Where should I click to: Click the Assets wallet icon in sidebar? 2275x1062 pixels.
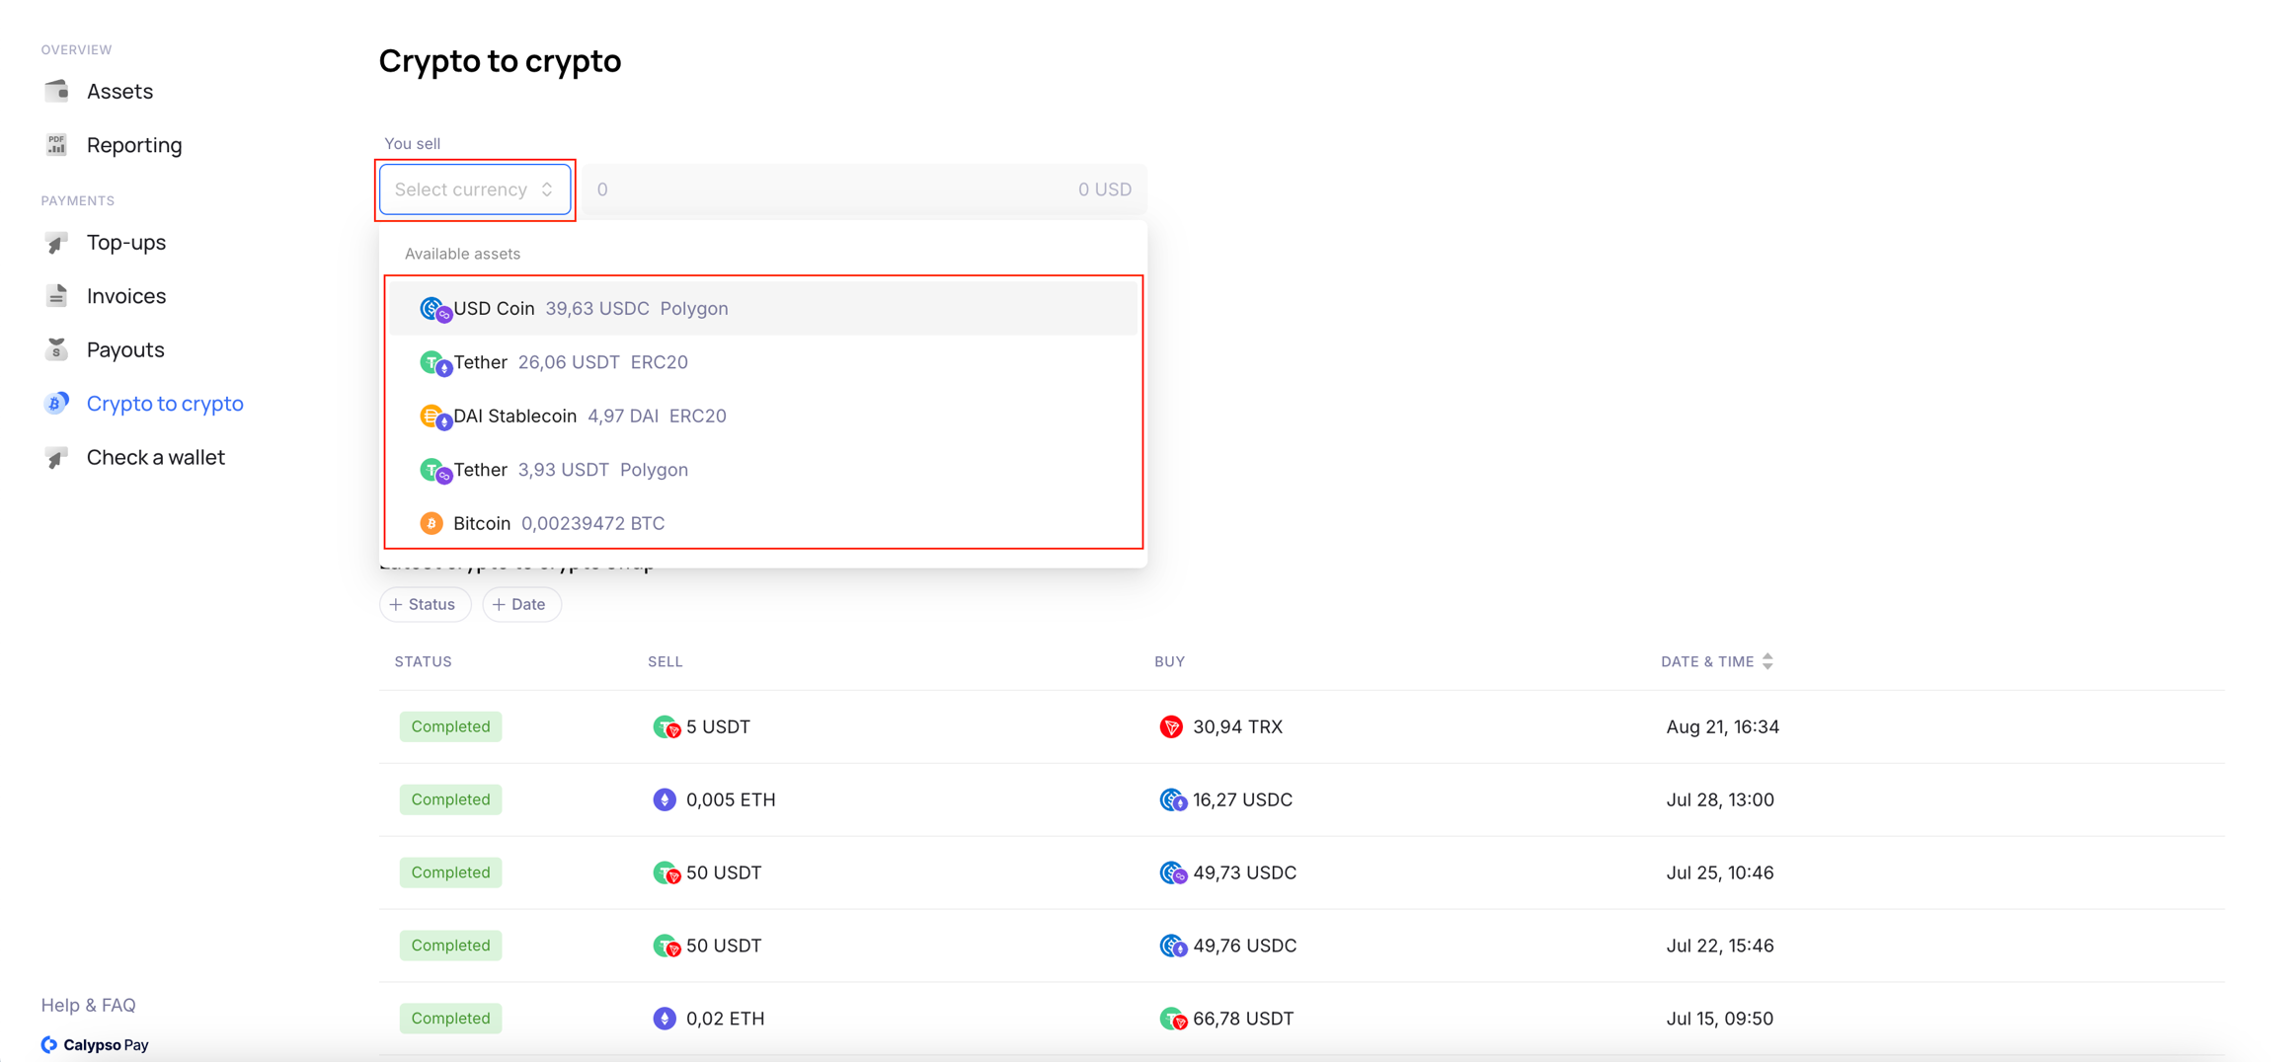[56, 91]
